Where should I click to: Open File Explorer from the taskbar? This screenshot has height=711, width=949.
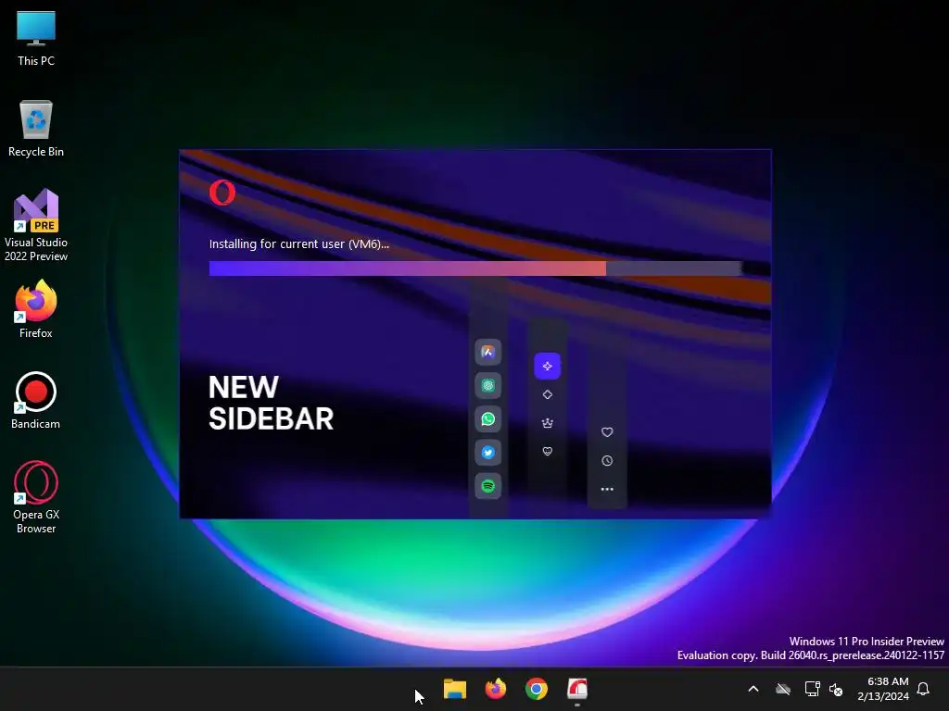point(454,689)
